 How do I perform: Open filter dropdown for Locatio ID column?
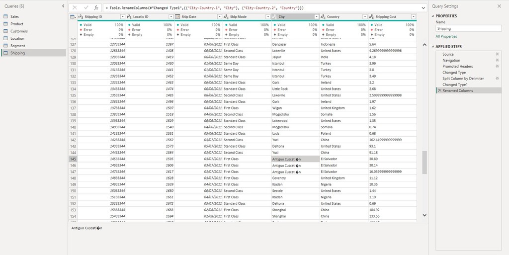point(171,16)
